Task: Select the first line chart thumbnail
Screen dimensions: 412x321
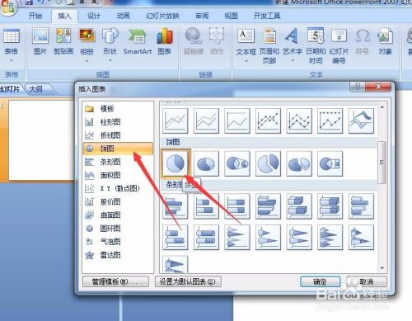Action: click(x=176, y=120)
